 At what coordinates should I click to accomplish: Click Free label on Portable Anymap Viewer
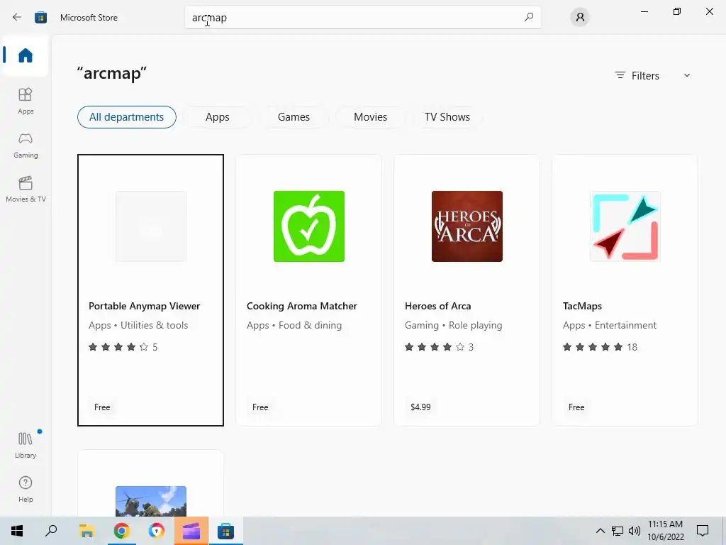102,407
